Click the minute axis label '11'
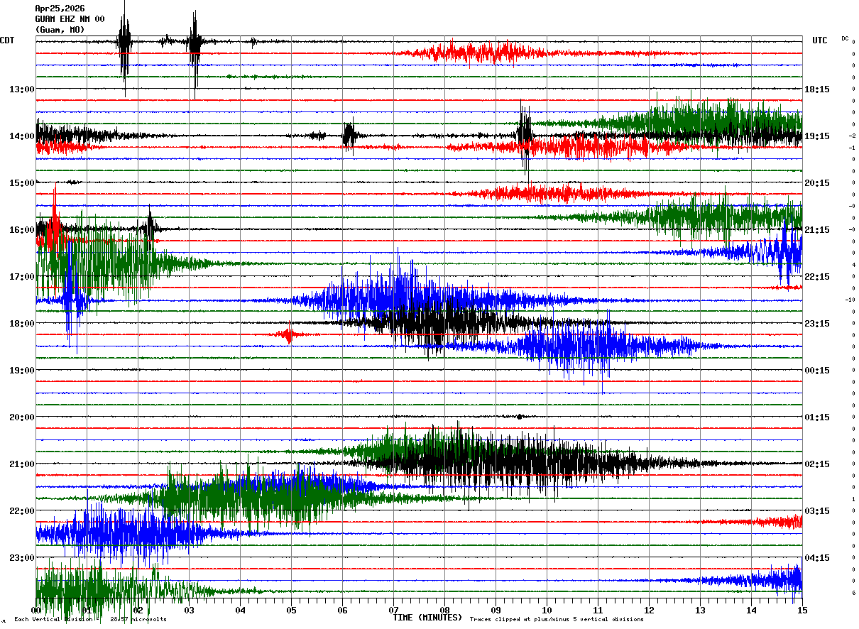This screenshot has height=629, width=859. tap(598, 611)
